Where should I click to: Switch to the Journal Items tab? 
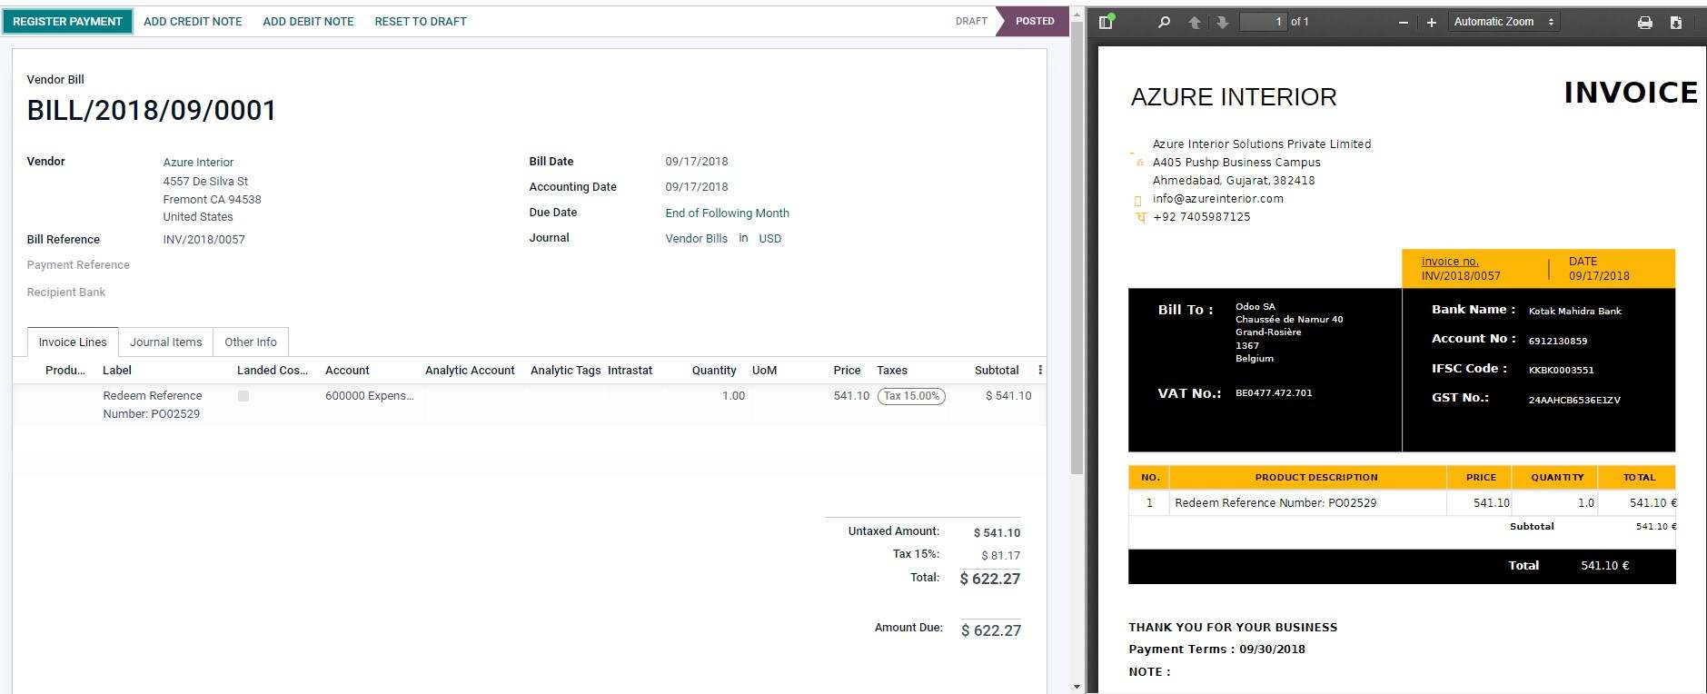[165, 342]
